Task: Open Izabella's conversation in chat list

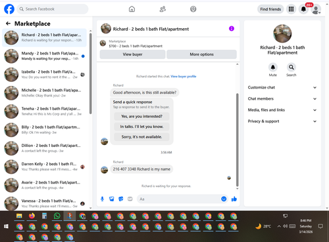Action: (44, 75)
